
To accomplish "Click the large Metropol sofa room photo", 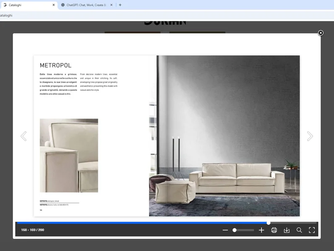I will click(x=224, y=136).
